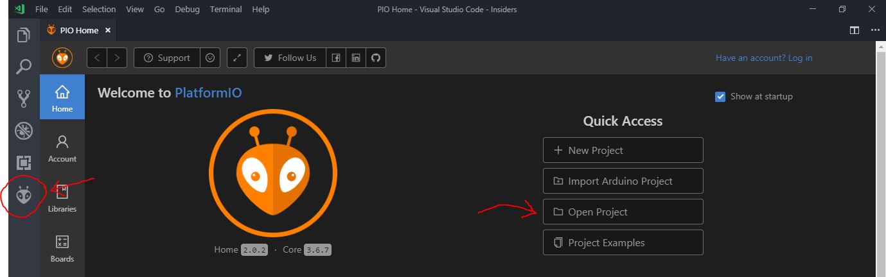This screenshot has width=886, height=277.
Task: Click the expand fullscreen arrows icon
Action: point(237,58)
